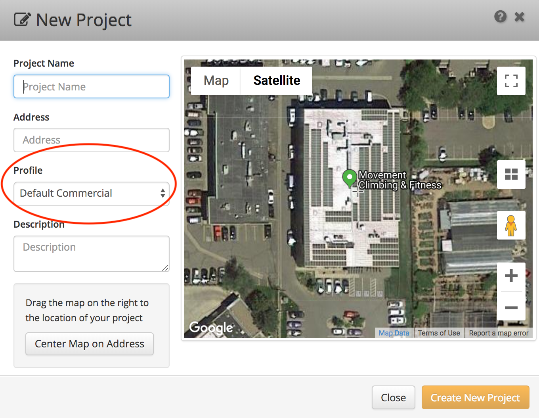Click the help question mark icon
This screenshot has width=539, height=418.
pos(500,17)
